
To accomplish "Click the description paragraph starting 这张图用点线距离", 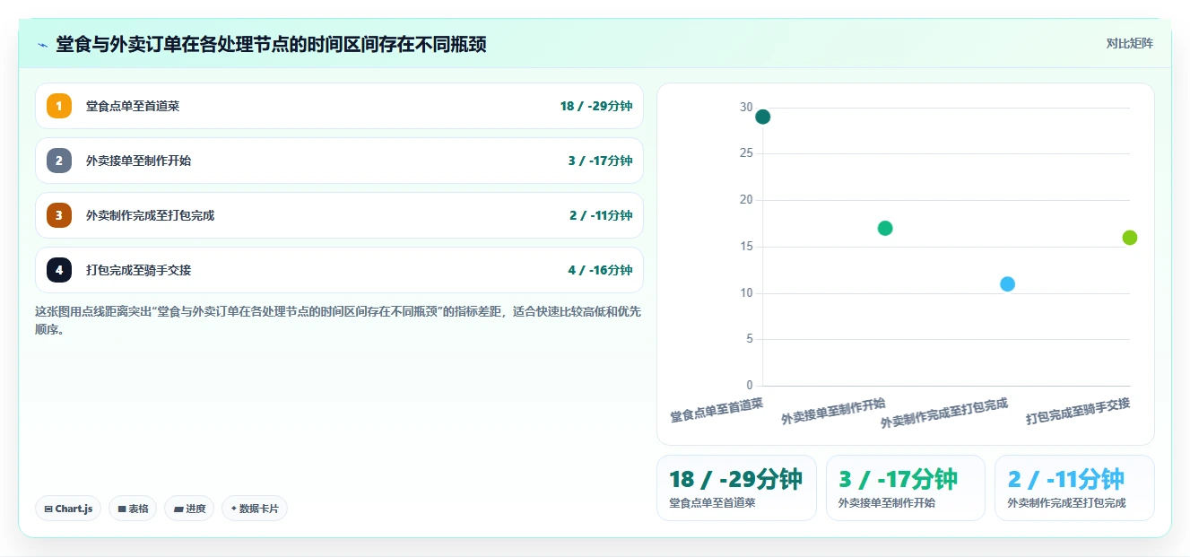I will pos(338,320).
